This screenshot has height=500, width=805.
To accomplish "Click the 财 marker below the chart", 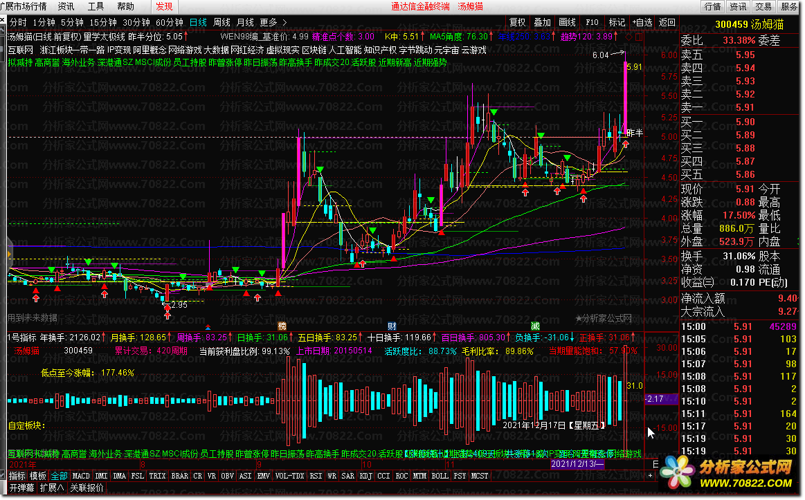I will [392, 326].
